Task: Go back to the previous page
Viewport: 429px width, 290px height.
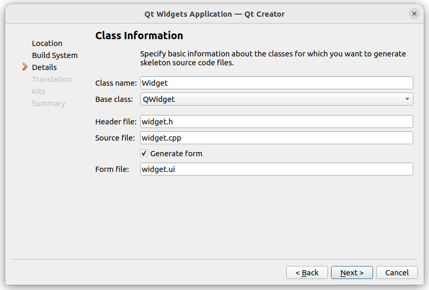Action: [x=307, y=273]
